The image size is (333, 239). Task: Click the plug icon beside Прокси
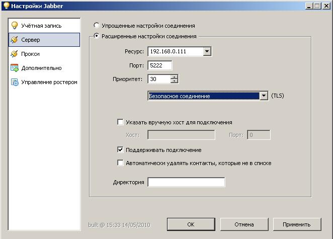coord(14,54)
